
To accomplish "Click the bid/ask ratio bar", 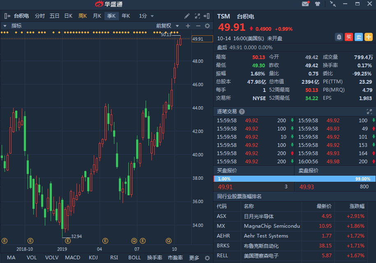I will coord(295,179).
